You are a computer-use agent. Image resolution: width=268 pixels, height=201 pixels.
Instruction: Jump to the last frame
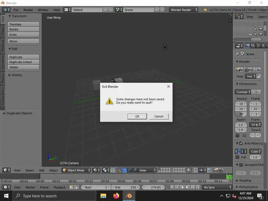click(198, 187)
